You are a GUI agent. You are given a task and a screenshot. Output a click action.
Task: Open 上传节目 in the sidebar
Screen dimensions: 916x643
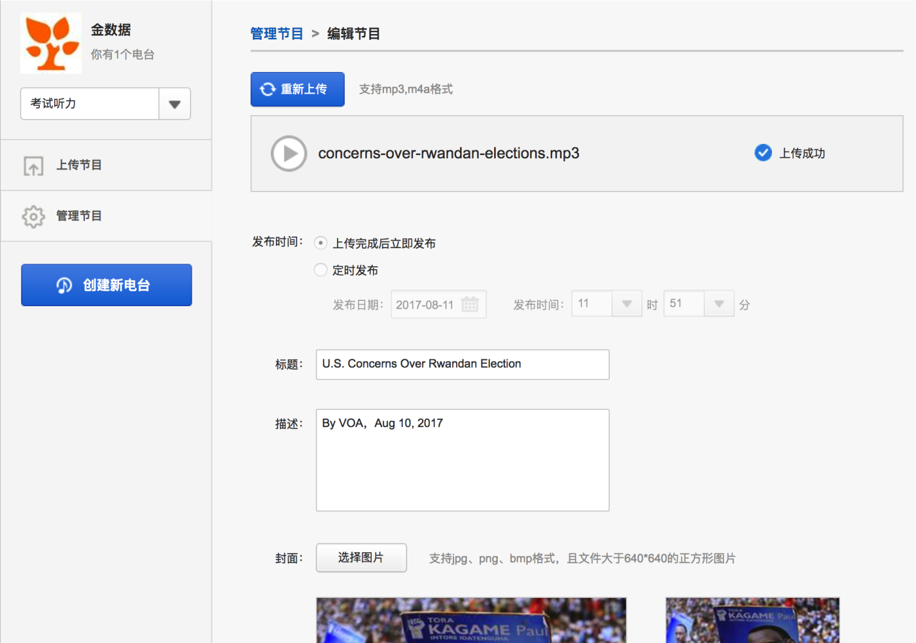(79, 165)
